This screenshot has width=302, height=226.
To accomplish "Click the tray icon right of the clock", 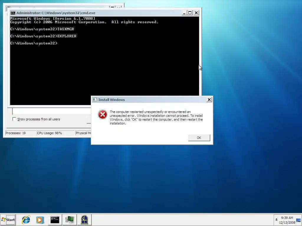I will (x=299, y=220).
